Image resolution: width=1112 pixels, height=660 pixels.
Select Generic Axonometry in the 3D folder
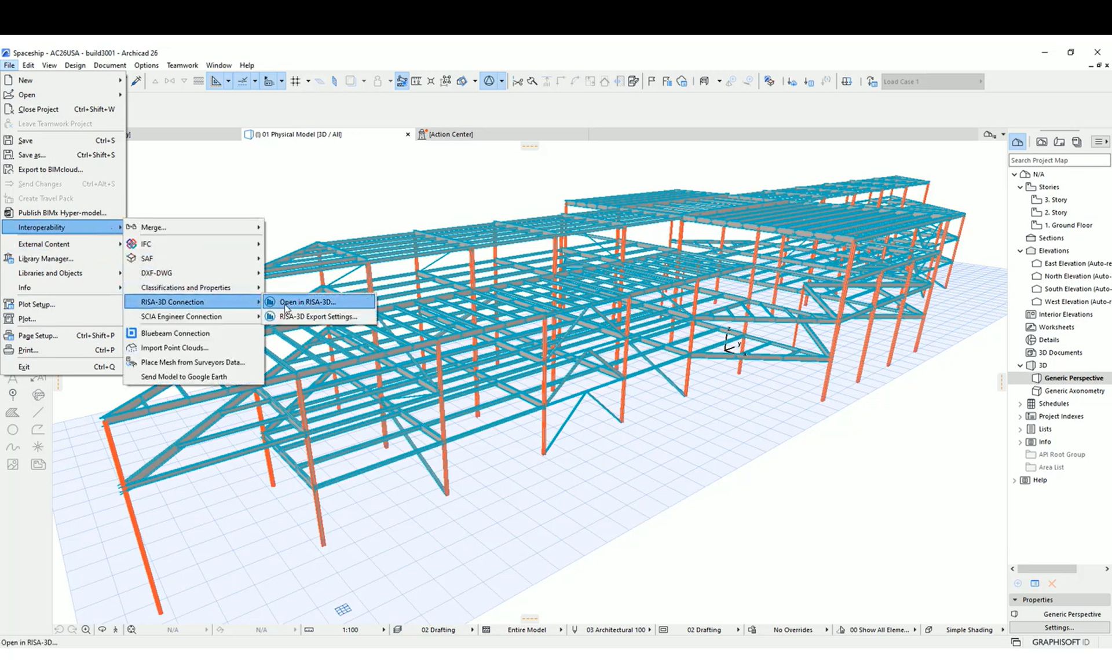(1074, 391)
